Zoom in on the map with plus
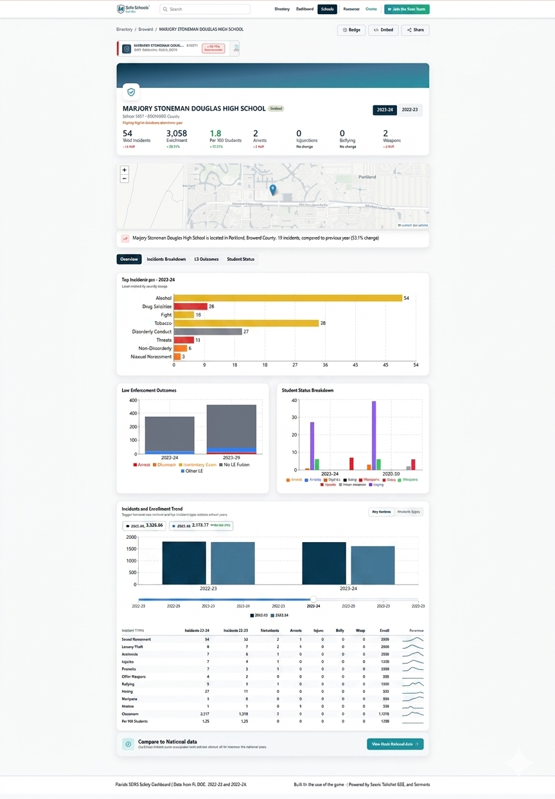The height and width of the screenshot is (799, 555). pyautogui.click(x=125, y=170)
